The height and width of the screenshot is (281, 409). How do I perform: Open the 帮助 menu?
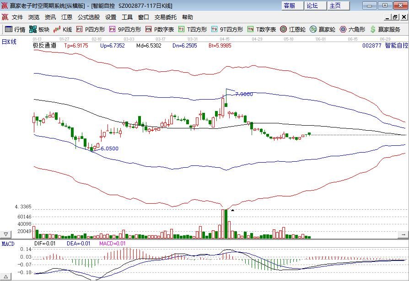[x=187, y=17]
